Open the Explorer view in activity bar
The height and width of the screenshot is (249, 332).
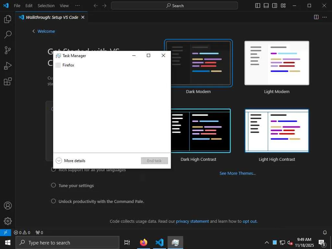pyautogui.click(x=8, y=19)
